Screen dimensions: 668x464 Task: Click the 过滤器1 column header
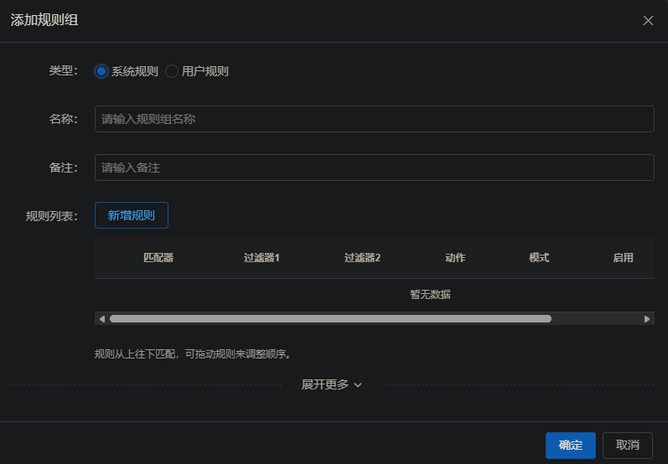pyautogui.click(x=262, y=258)
